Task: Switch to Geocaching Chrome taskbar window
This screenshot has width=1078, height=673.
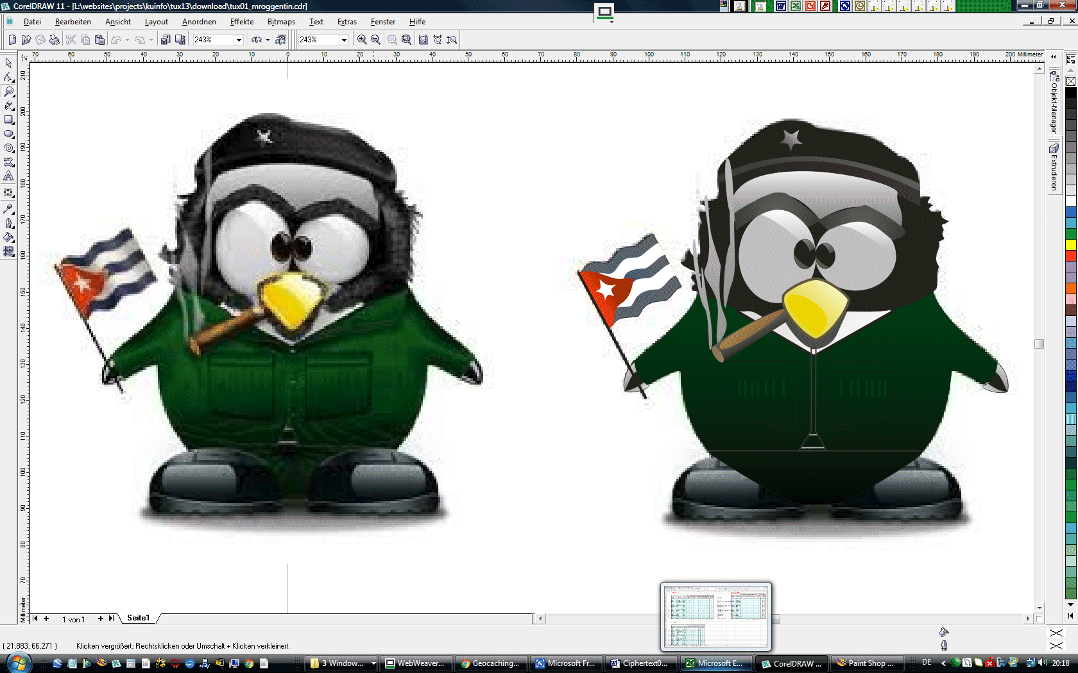Action: click(x=491, y=663)
